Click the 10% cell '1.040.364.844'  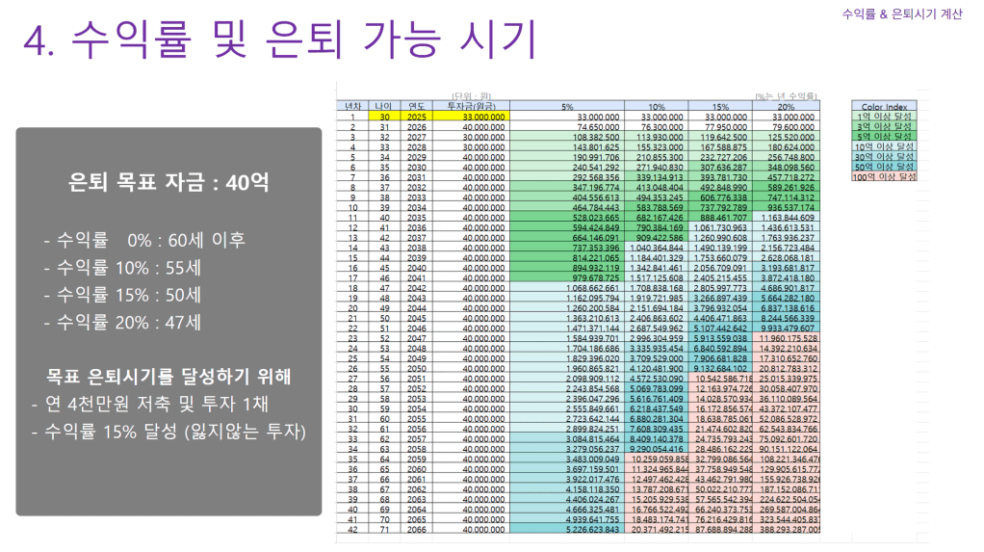657,248
